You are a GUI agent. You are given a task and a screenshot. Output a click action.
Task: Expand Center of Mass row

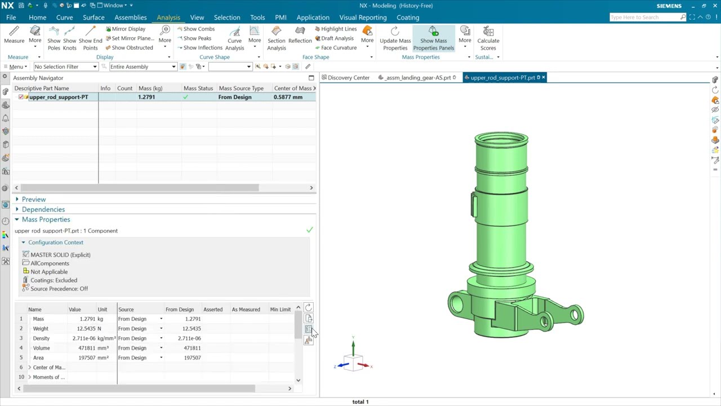29,368
